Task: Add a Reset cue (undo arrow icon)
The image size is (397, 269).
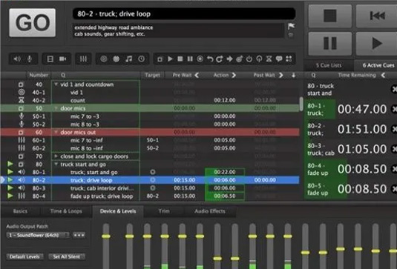Action: point(210,59)
